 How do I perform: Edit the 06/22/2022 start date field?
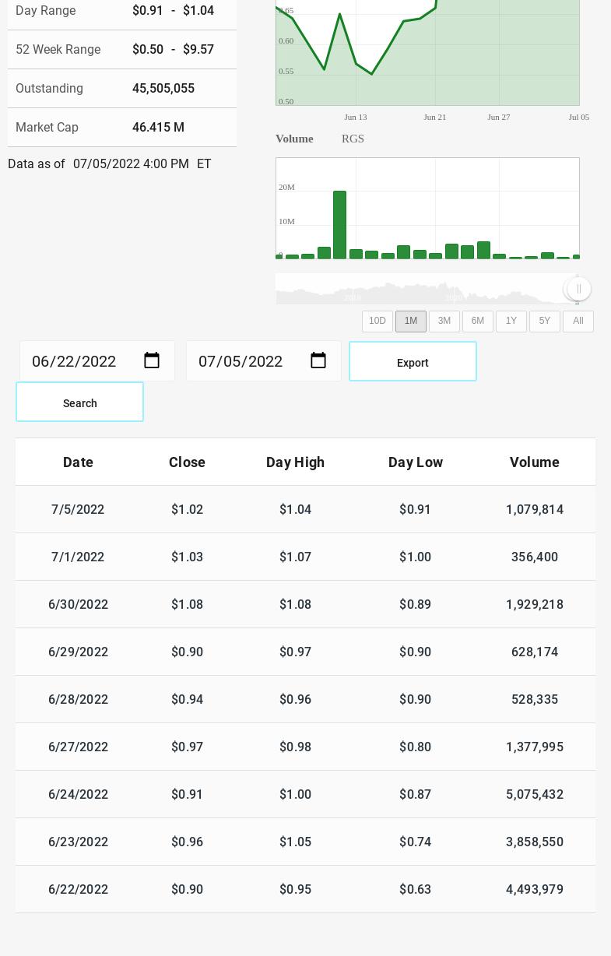click(x=97, y=361)
